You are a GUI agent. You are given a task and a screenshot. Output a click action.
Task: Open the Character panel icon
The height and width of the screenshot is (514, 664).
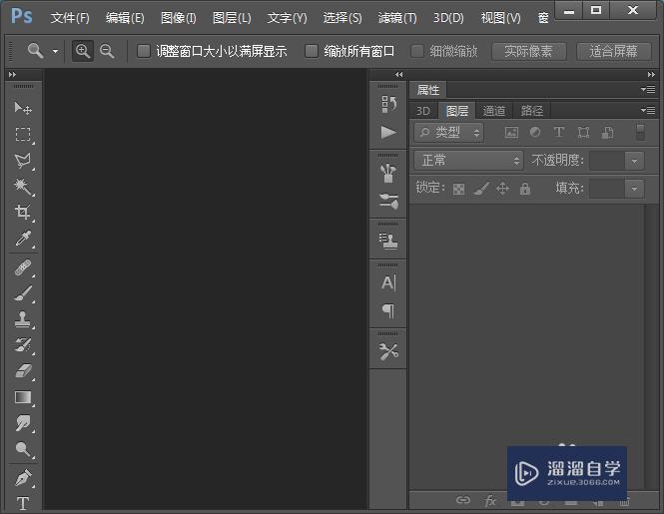388,282
